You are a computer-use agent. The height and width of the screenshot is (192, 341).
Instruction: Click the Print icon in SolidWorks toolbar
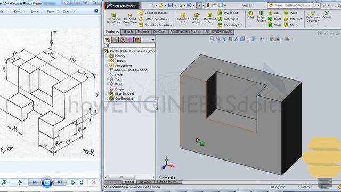[180, 5]
